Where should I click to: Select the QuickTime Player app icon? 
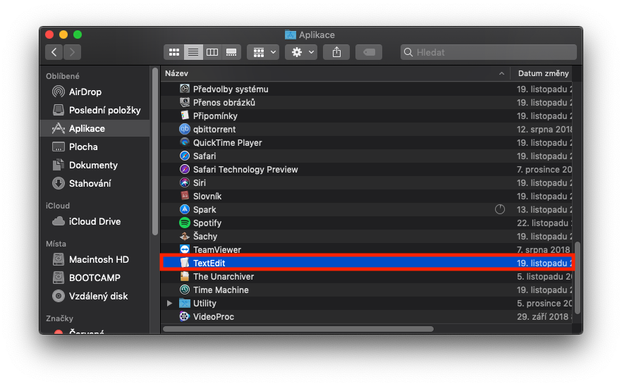(185, 142)
